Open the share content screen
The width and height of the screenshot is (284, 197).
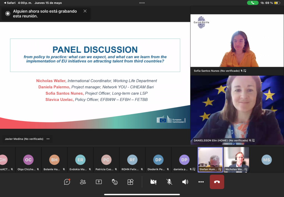[x=99, y=182]
